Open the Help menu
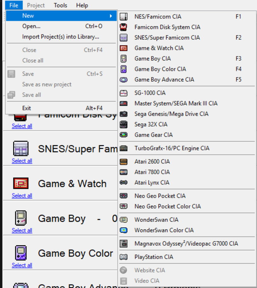This screenshot has width=257, height=288. 82,5
